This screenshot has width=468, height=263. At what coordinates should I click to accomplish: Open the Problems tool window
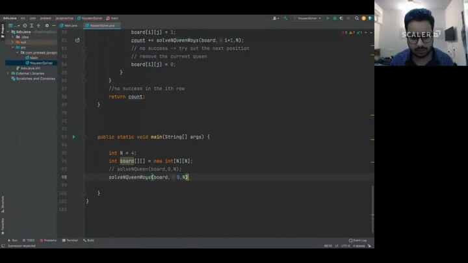[49, 240]
